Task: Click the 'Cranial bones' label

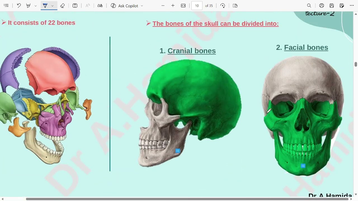Action: (192, 51)
